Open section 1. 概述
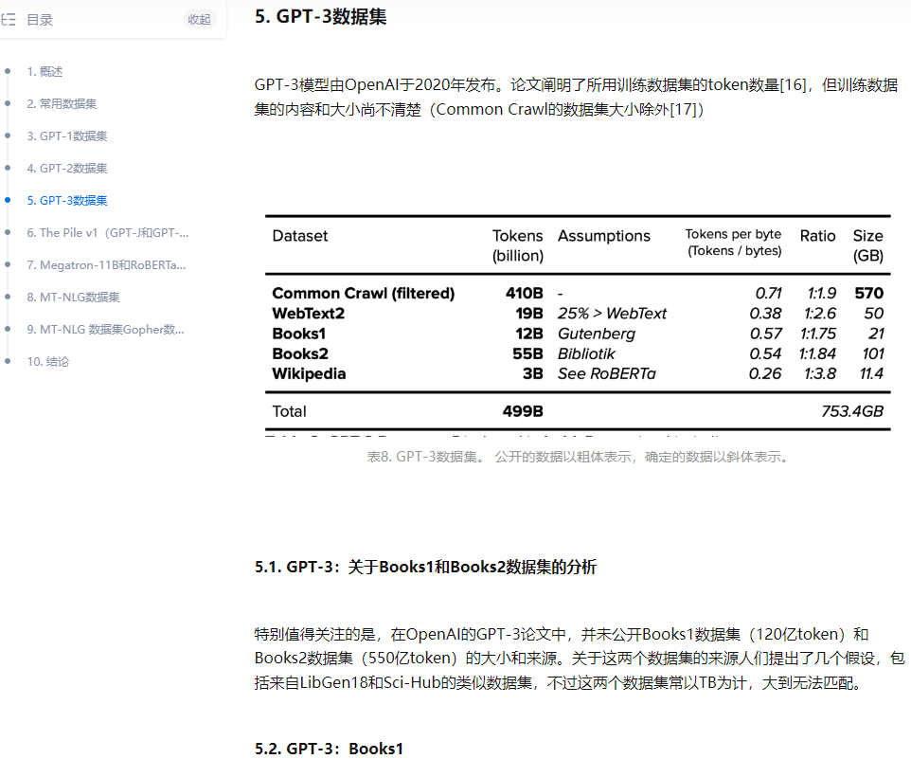Screen dimensions: 911x759 tap(45, 71)
